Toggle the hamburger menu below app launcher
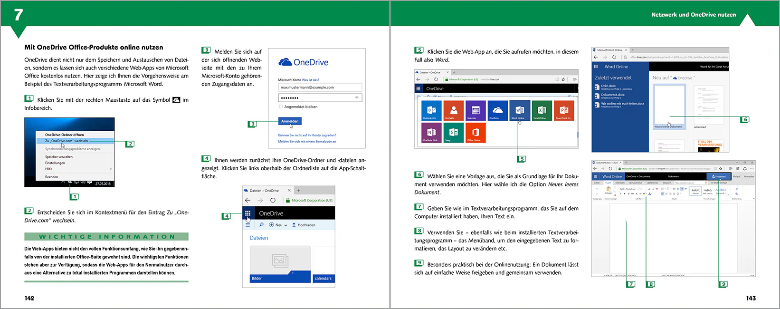This screenshot has width=780, height=309. point(247,225)
